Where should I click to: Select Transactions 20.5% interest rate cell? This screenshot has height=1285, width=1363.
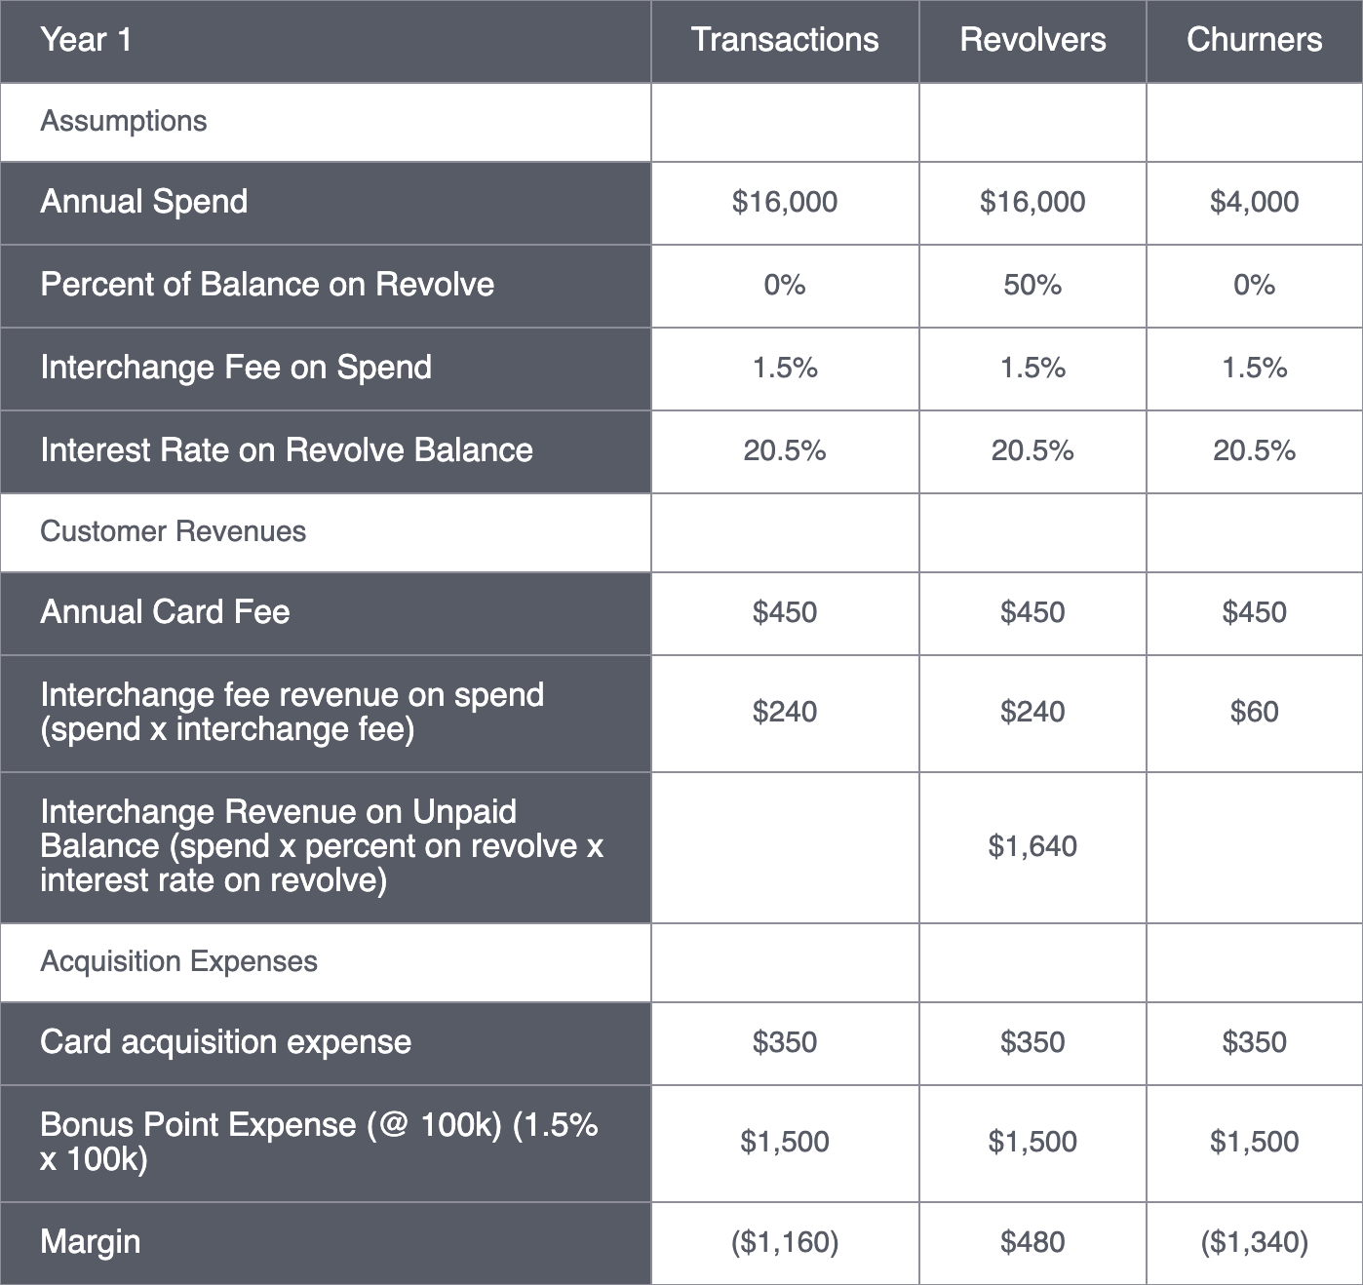[x=785, y=451]
